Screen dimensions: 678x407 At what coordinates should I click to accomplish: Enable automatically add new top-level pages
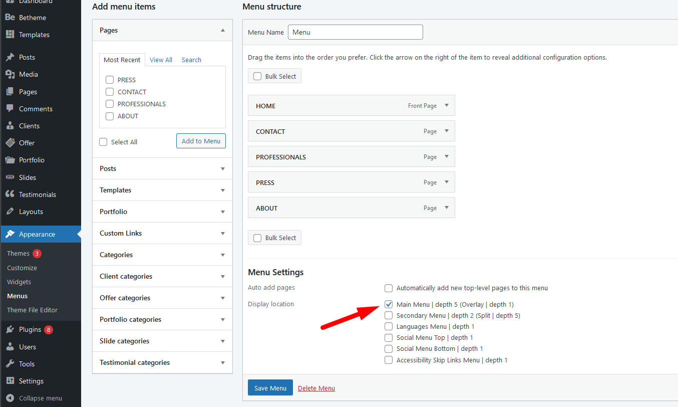click(389, 288)
